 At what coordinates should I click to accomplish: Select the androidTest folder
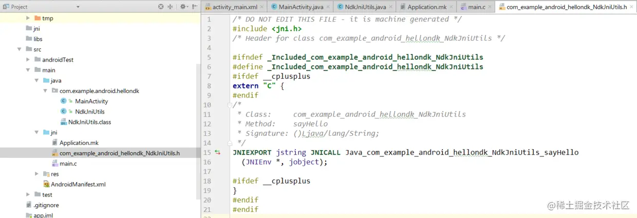tap(58, 60)
